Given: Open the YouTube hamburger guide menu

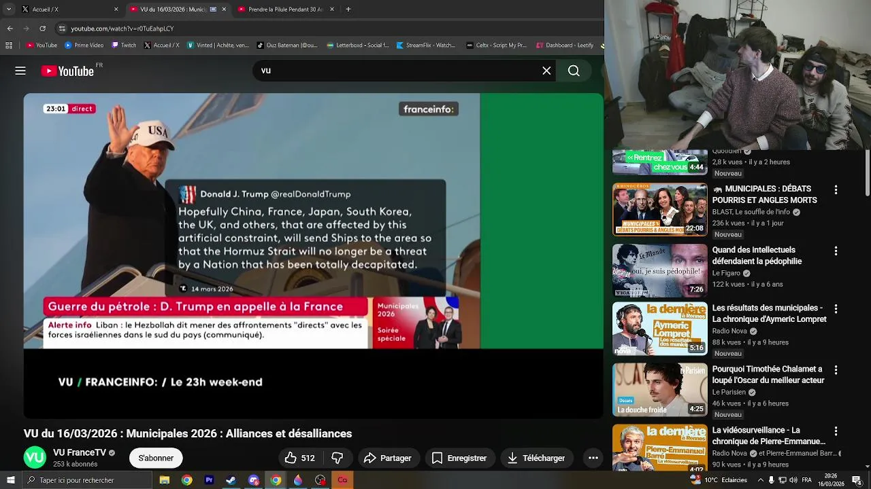Looking at the screenshot, I should pos(20,71).
